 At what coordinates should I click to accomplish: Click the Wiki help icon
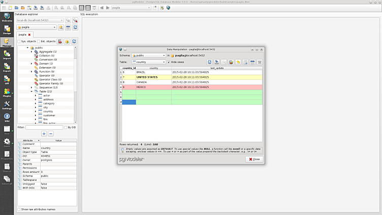click(x=7, y=117)
